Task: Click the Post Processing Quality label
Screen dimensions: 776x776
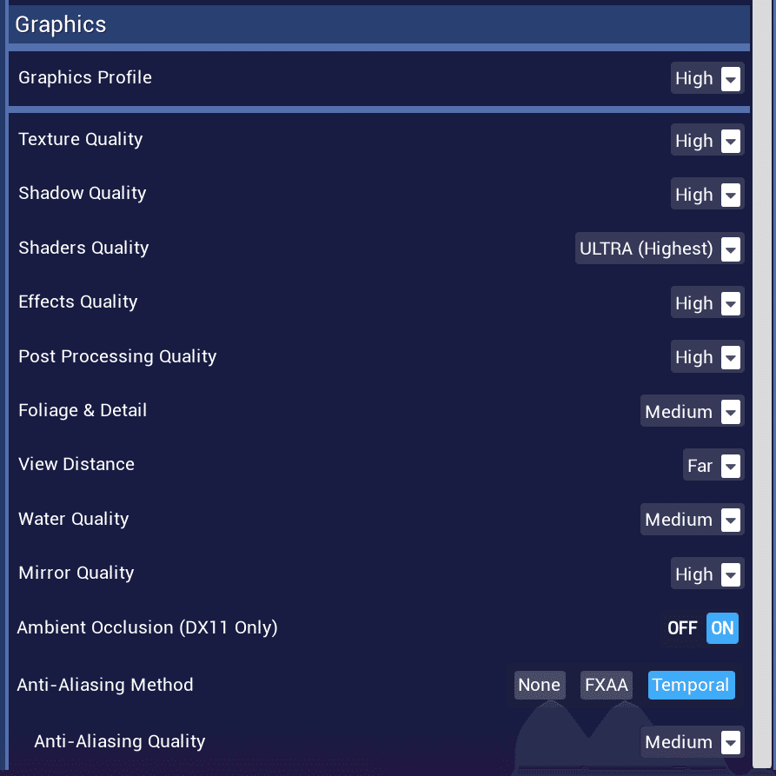Action: [117, 356]
